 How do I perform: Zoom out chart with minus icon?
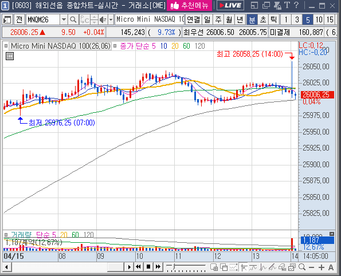click(x=311, y=267)
